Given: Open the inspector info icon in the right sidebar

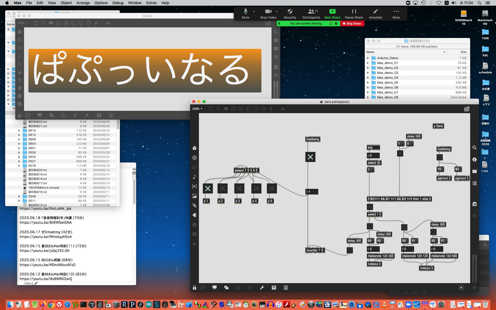Looking at the screenshot, I should coord(474,160).
